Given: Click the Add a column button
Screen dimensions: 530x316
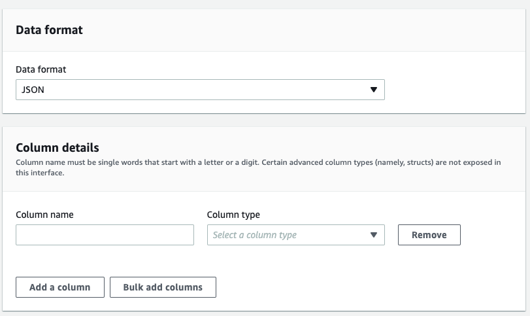Looking at the screenshot, I should [59, 287].
